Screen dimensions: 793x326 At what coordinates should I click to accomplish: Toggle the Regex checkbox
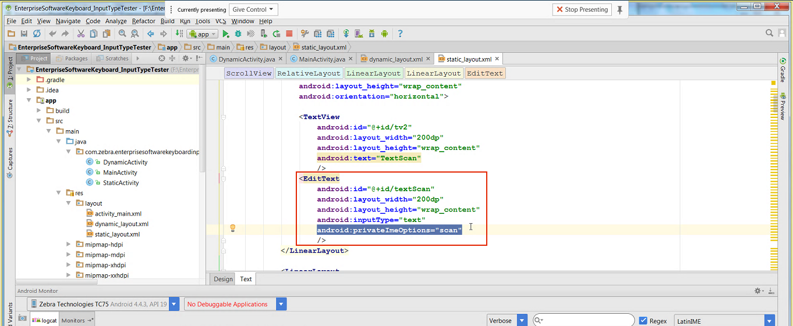point(643,321)
